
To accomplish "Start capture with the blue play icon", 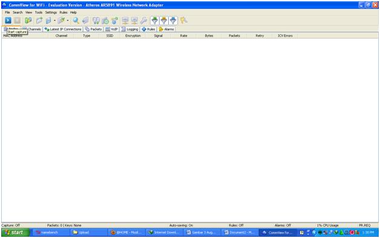I will [x=8, y=21].
